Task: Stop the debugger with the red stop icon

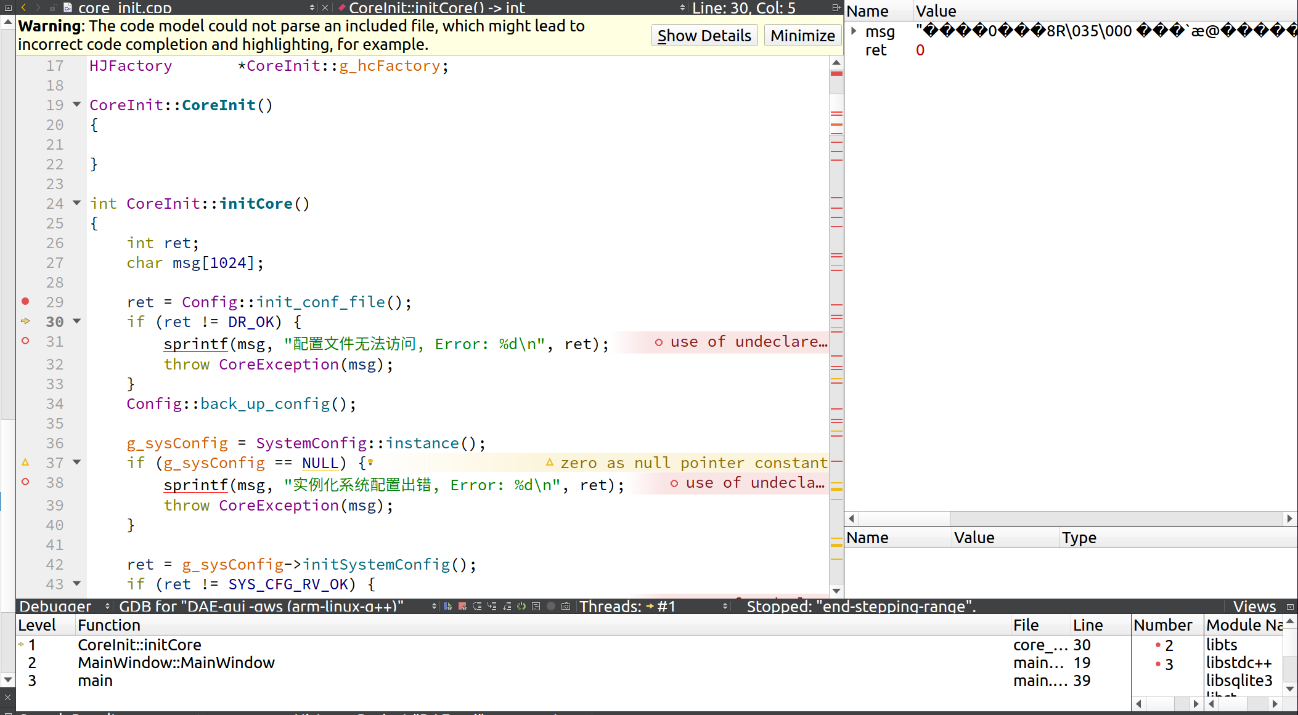Action: [462, 607]
